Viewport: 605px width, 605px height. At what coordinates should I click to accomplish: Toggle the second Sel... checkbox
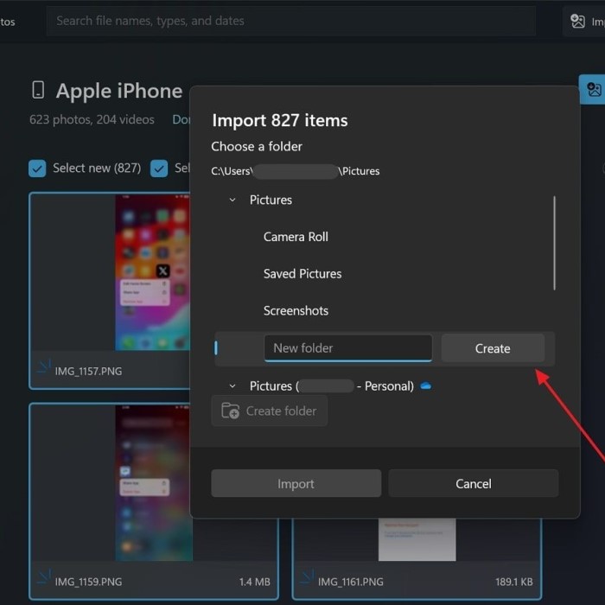click(x=159, y=169)
